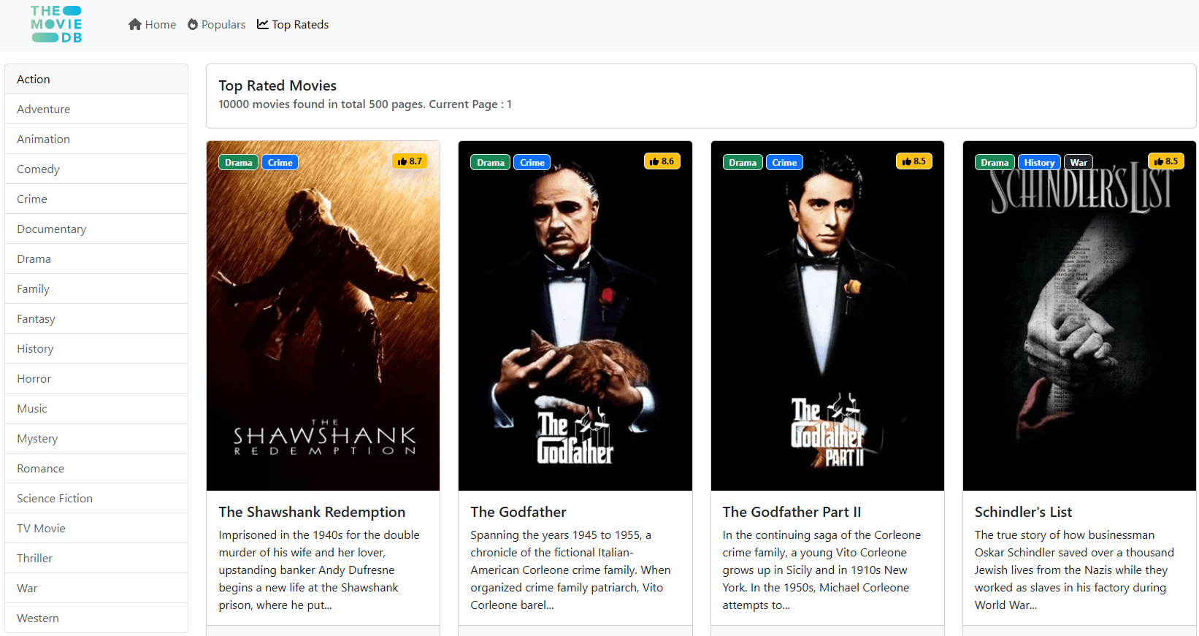Screen dimensions: 1199x636
Task: Open the Populars navigation link
Action: pyautogui.click(x=223, y=25)
